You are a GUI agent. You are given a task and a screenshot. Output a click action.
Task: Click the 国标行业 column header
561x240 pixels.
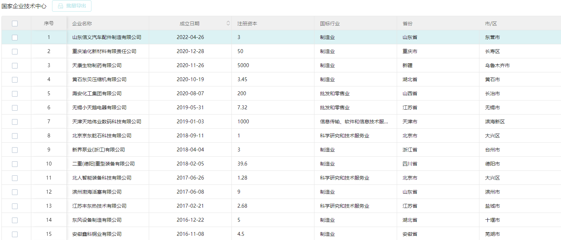click(x=330, y=24)
